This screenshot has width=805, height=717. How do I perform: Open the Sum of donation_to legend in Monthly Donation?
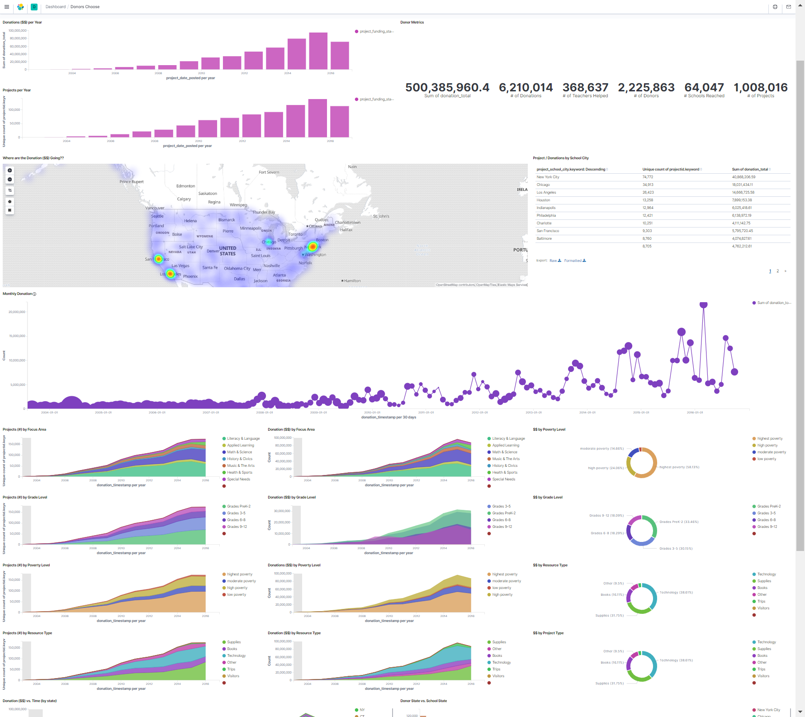pyautogui.click(x=772, y=303)
